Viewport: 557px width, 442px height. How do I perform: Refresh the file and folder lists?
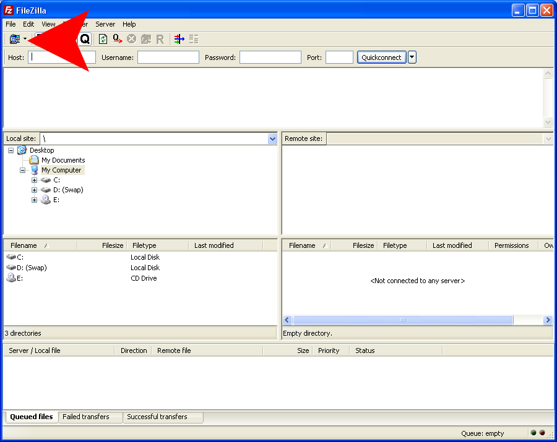tap(103, 39)
